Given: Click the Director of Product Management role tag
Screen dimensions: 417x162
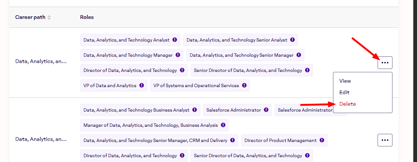Looking at the screenshot, I should 280,140.
